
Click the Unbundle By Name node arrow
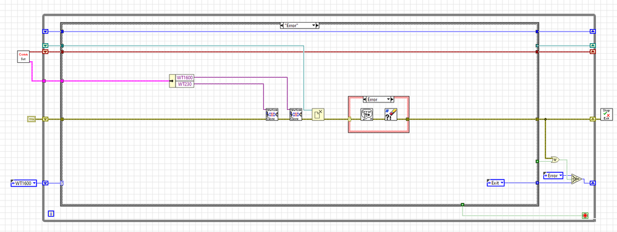tap(172, 81)
